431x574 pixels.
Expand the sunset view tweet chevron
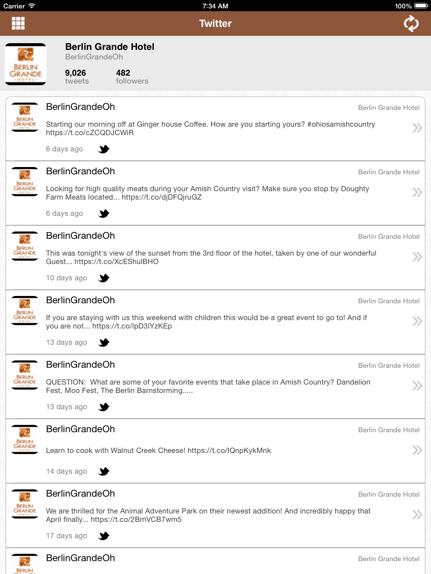pyautogui.click(x=417, y=257)
